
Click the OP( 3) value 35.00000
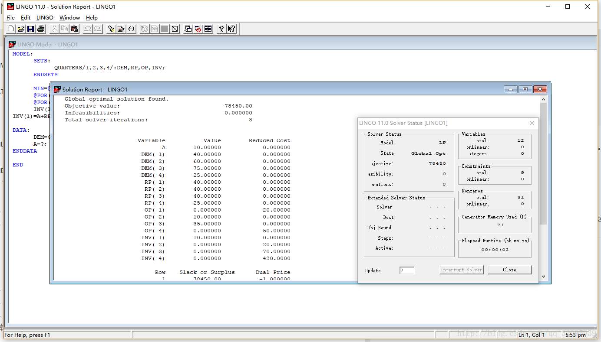coord(207,224)
